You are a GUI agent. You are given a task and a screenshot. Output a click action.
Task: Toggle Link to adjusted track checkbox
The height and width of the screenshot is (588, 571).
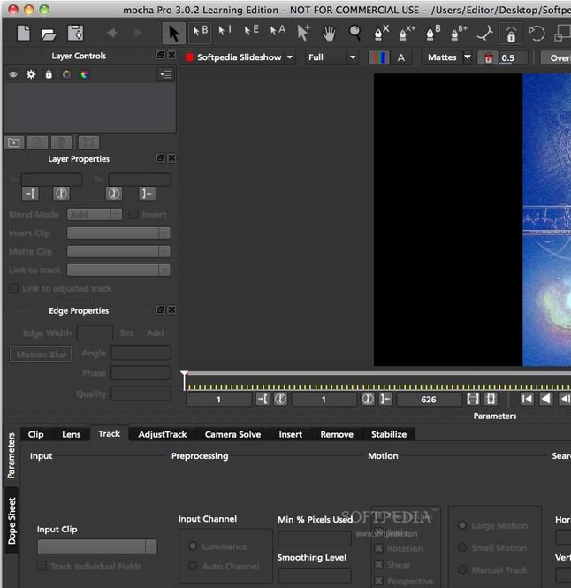pos(13,288)
